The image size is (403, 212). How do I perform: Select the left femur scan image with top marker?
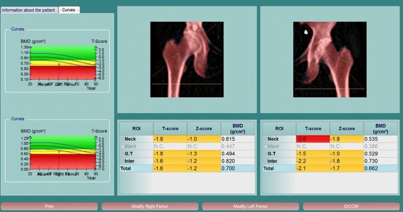coord(187,59)
